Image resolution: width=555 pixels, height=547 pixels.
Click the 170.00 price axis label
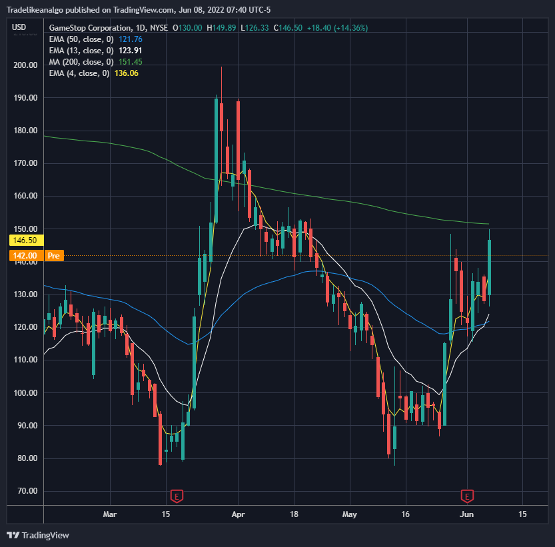(x=25, y=163)
